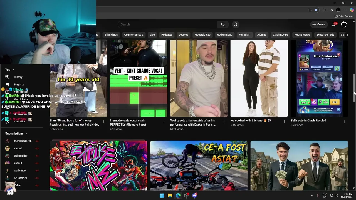Open Discord from the taskbar

tap(195, 196)
